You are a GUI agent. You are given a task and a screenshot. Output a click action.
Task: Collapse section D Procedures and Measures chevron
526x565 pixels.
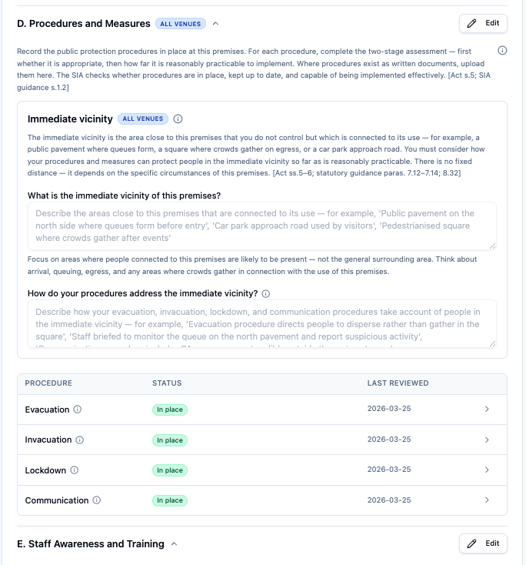215,24
